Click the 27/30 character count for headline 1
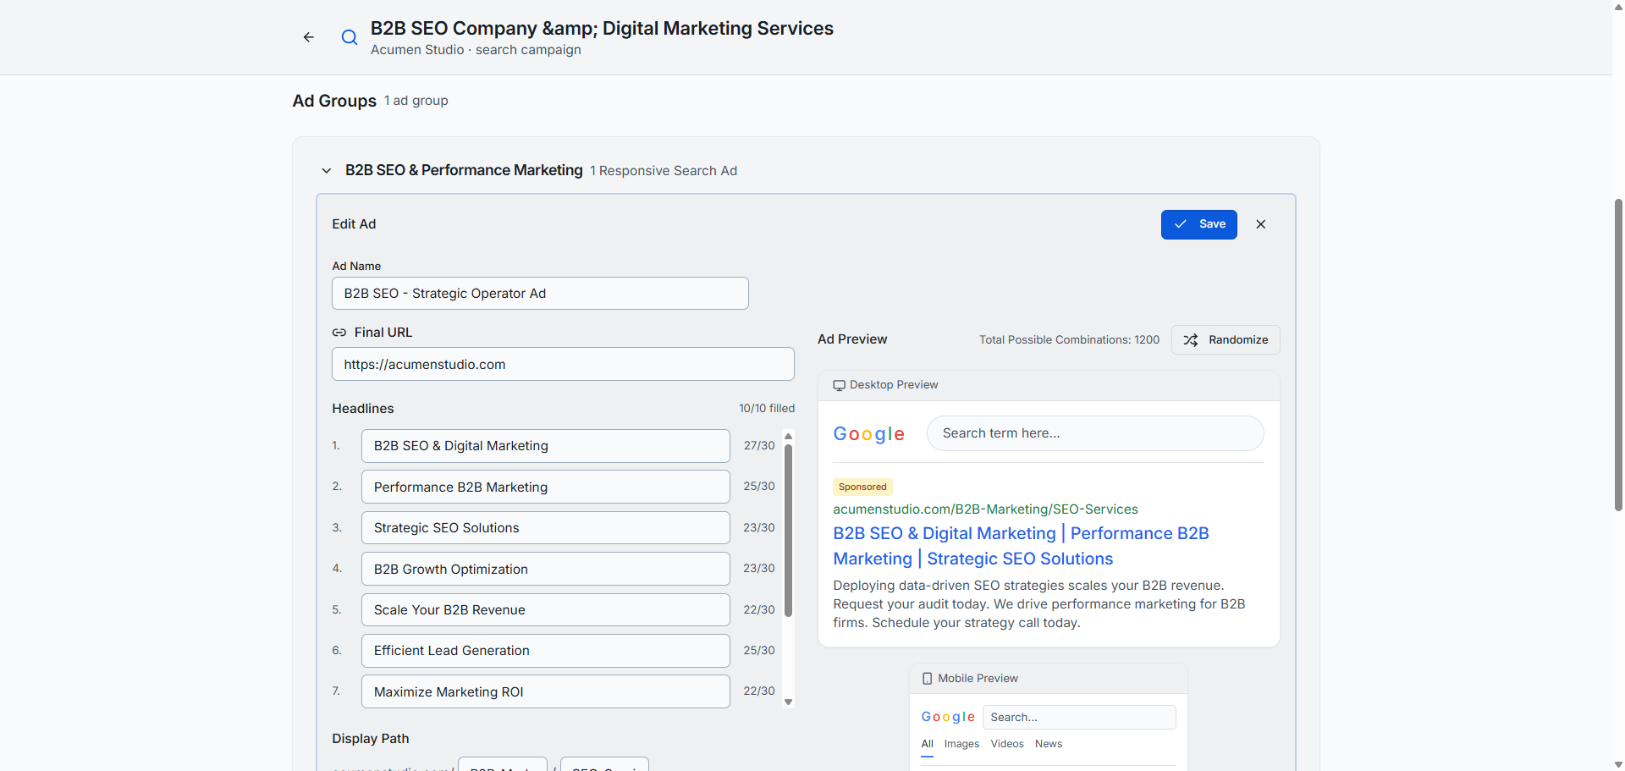The image size is (1625, 771). click(x=759, y=446)
